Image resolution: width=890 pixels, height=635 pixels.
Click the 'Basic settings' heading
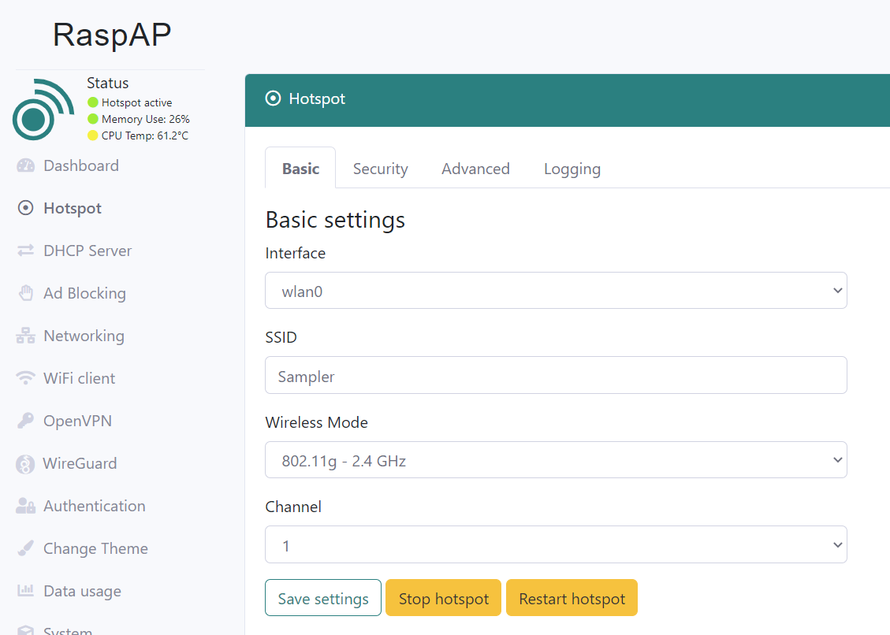tap(335, 220)
